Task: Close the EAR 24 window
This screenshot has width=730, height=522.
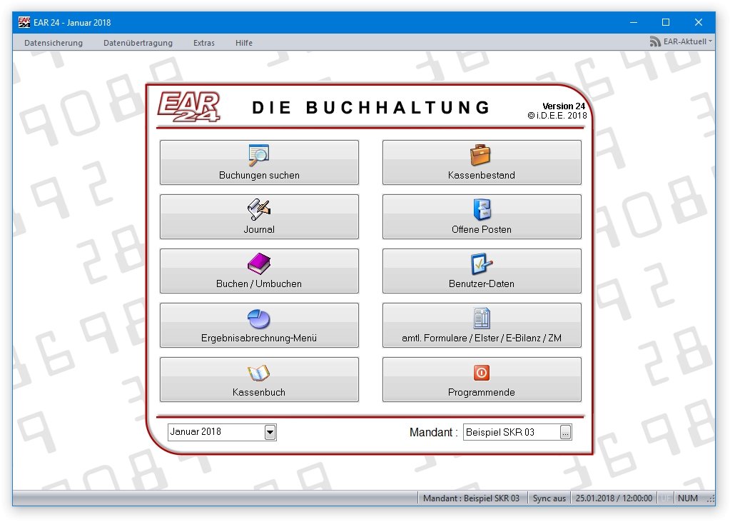Action: 699,22
